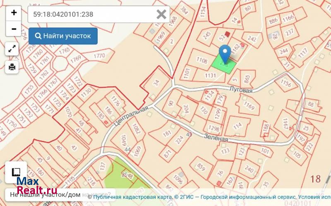Select the highlighted green parcel 238
331x206 pixels.
[x=224, y=65]
